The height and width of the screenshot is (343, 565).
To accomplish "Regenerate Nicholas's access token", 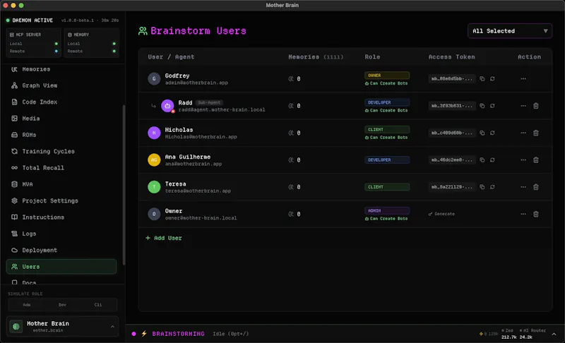I will 492,133.
